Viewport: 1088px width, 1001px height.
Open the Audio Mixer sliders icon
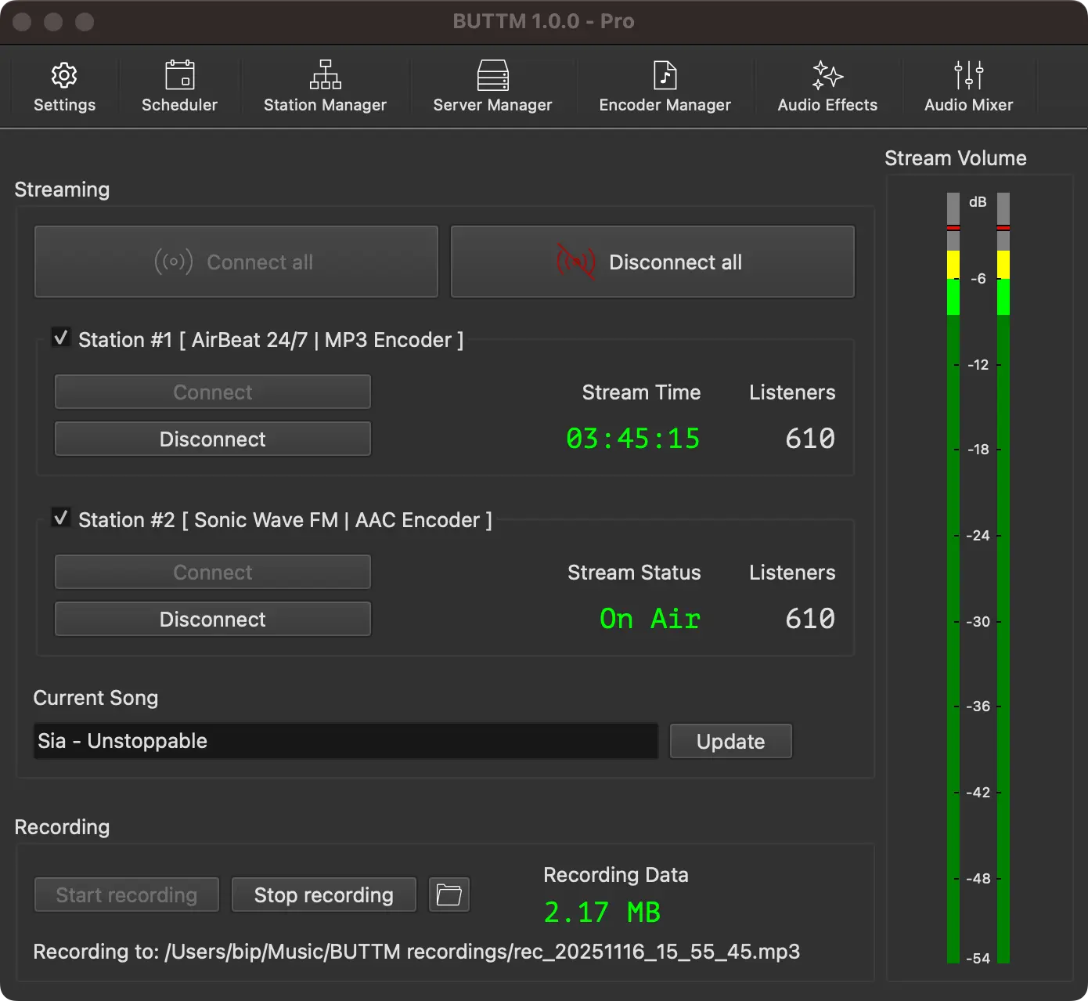pos(968,76)
